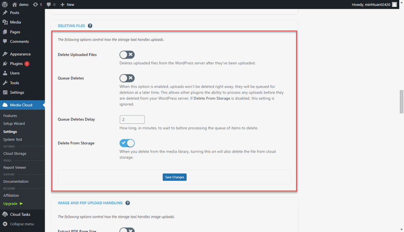Click help icon next to Image and PDF Upload Handling
The width and height of the screenshot is (404, 232).
(x=128, y=203)
